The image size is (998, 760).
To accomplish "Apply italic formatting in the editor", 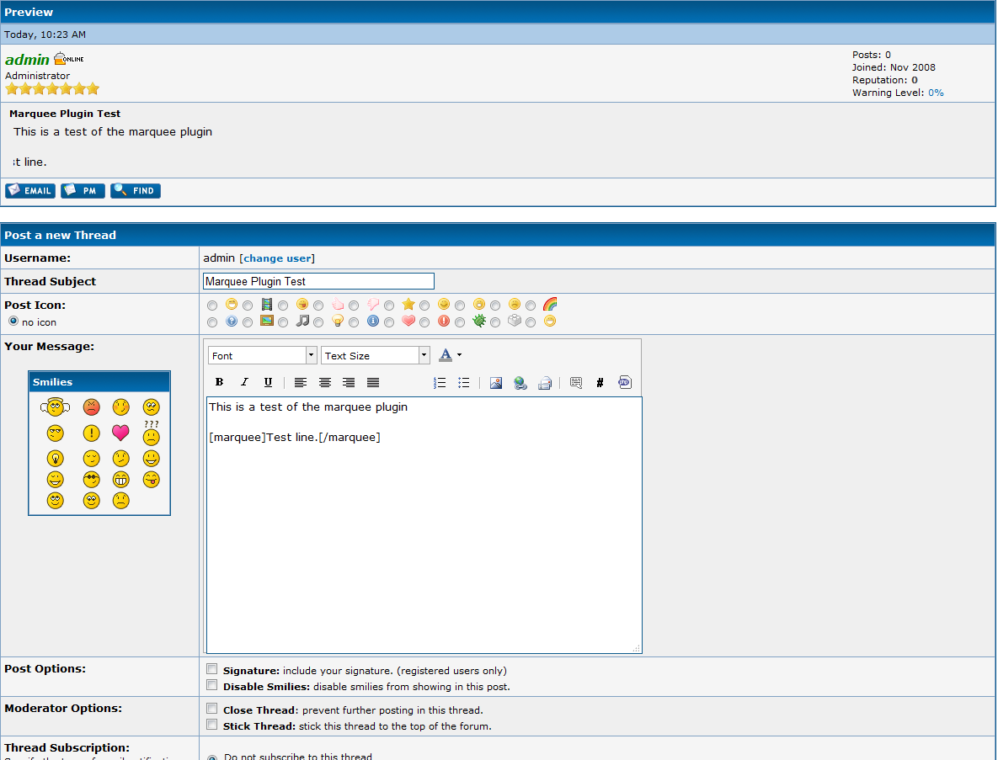I will (x=244, y=382).
